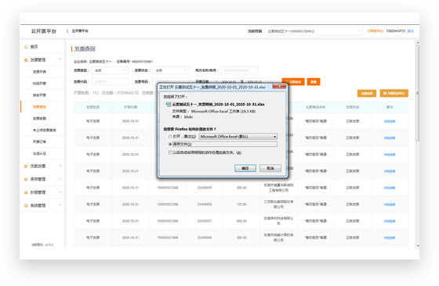Open the 帮助中心 help center icon link
439x286 pixels.
[x=376, y=31]
